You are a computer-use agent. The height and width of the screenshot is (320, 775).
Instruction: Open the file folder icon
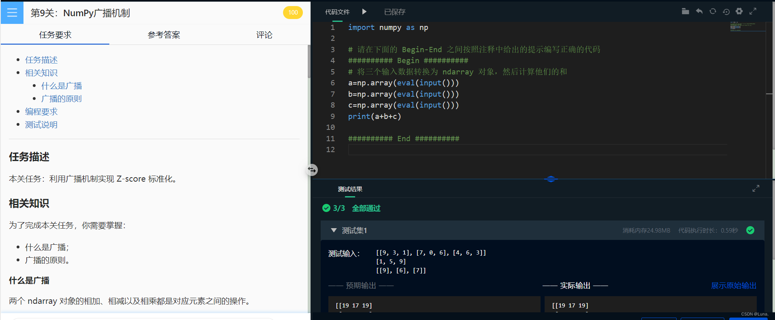tap(685, 11)
